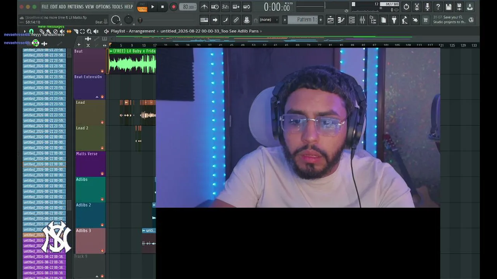Adjust the main volume knob
This screenshot has height=279, width=497.
[116, 20]
